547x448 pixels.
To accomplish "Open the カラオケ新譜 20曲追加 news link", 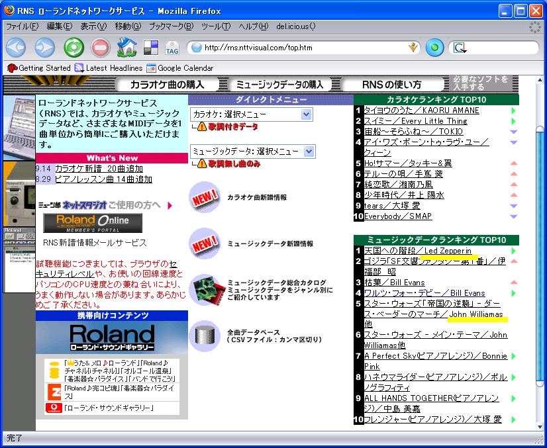I will (99, 169).
